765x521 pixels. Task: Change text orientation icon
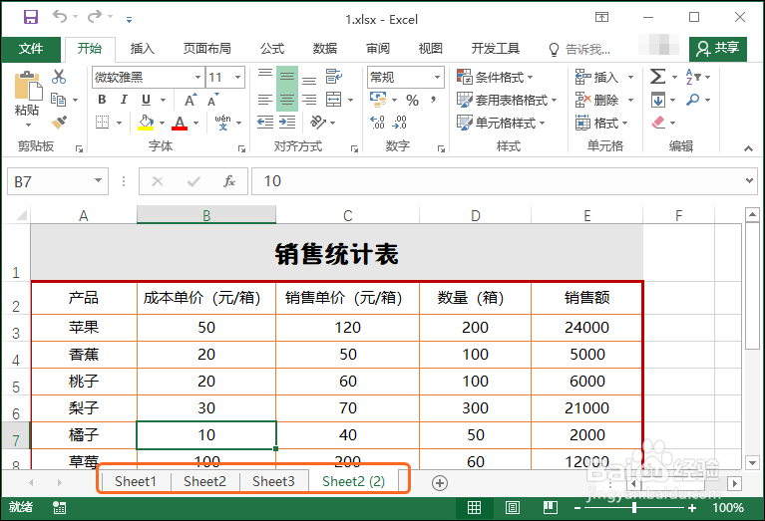pyautogui.click(x=317, y=122)
